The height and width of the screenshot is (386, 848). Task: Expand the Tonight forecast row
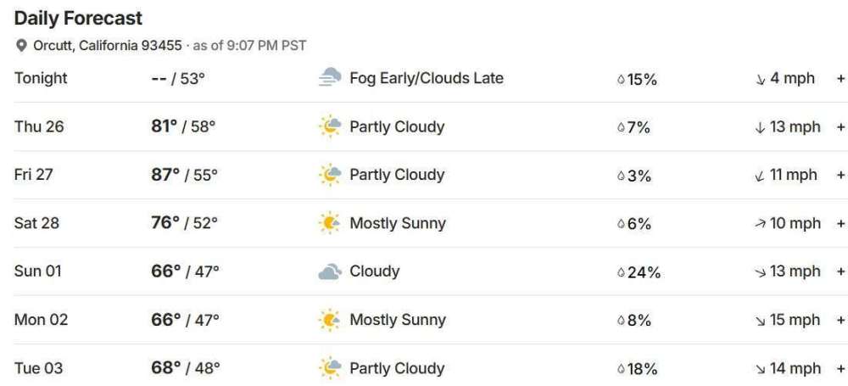coord(840,79)
